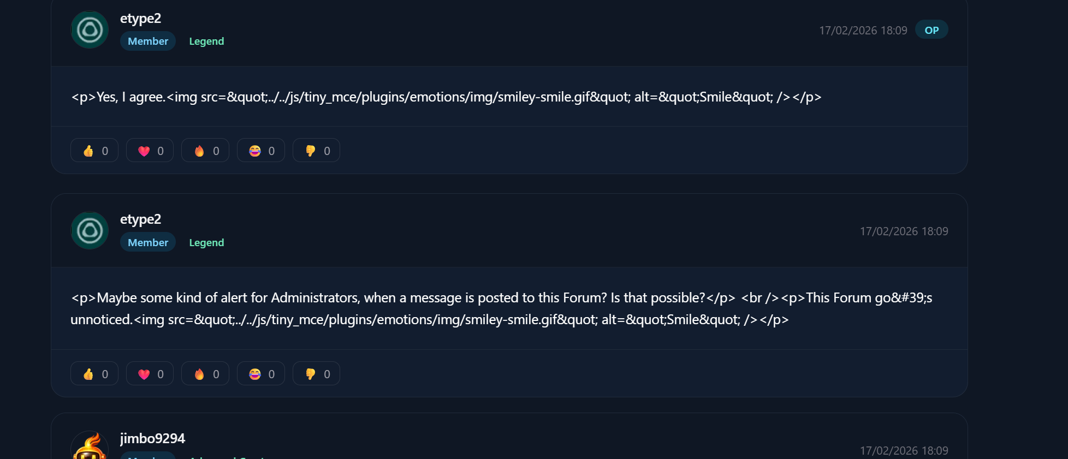Add laughing reaction to alert-for-Administrators post
This screenshot has width=1068, height=459.
[261, 374]
